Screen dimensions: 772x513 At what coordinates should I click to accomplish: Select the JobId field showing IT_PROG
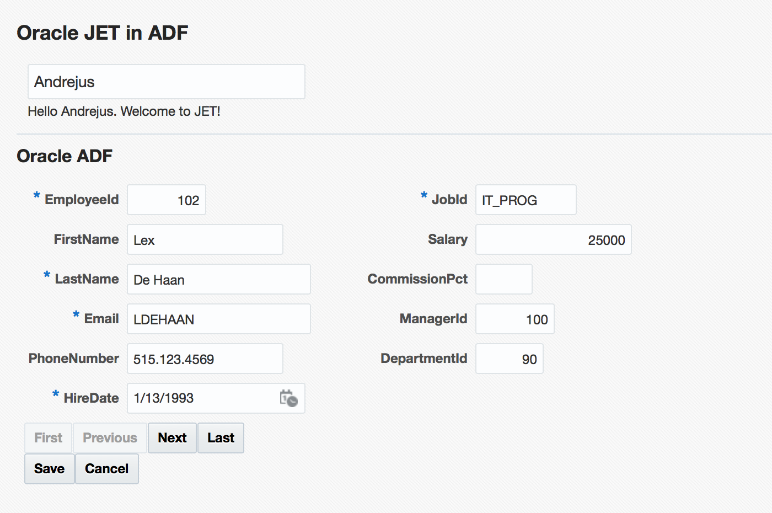click(x=525, y=200)
